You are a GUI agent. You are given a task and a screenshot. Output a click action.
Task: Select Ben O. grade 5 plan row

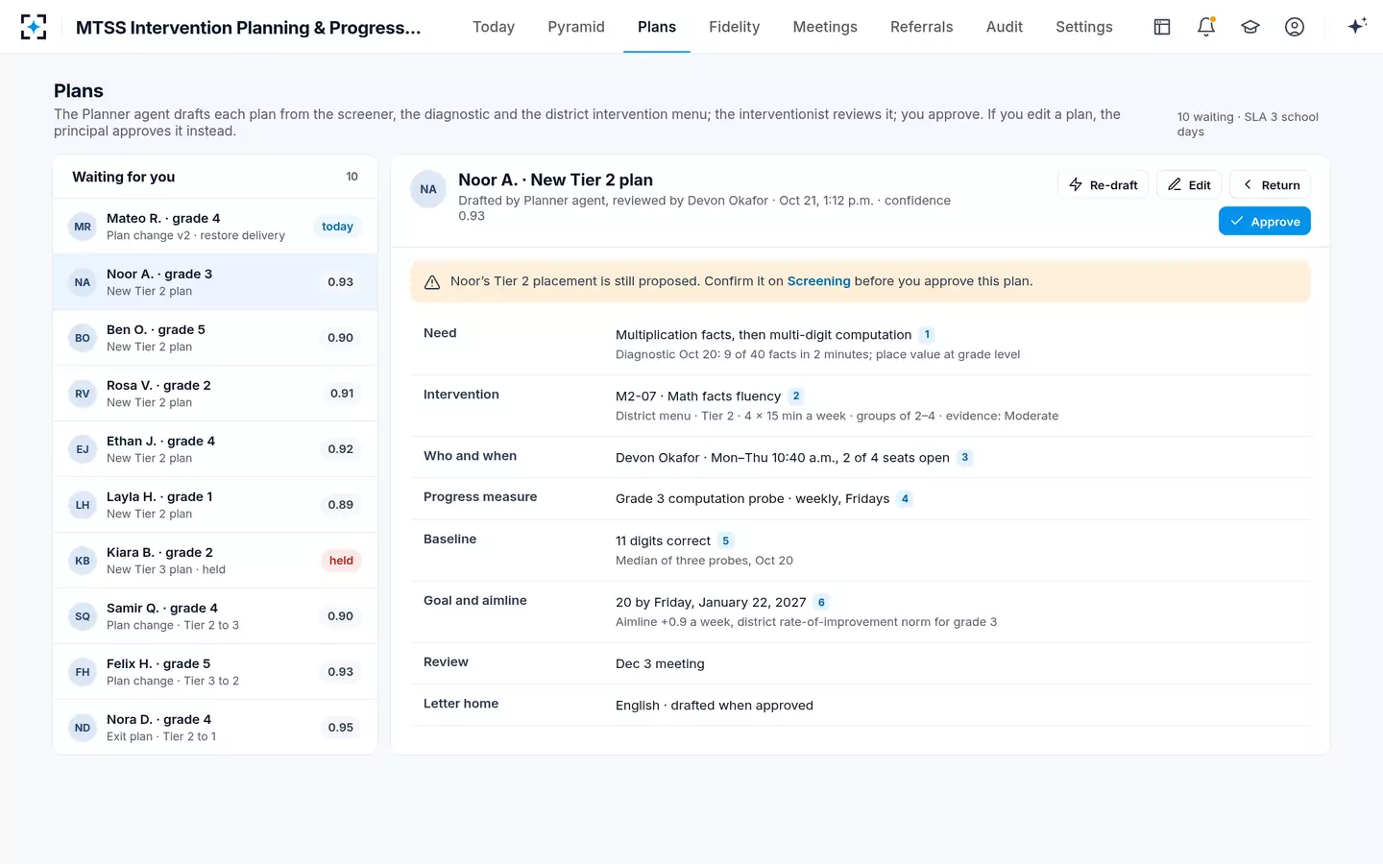215,338
